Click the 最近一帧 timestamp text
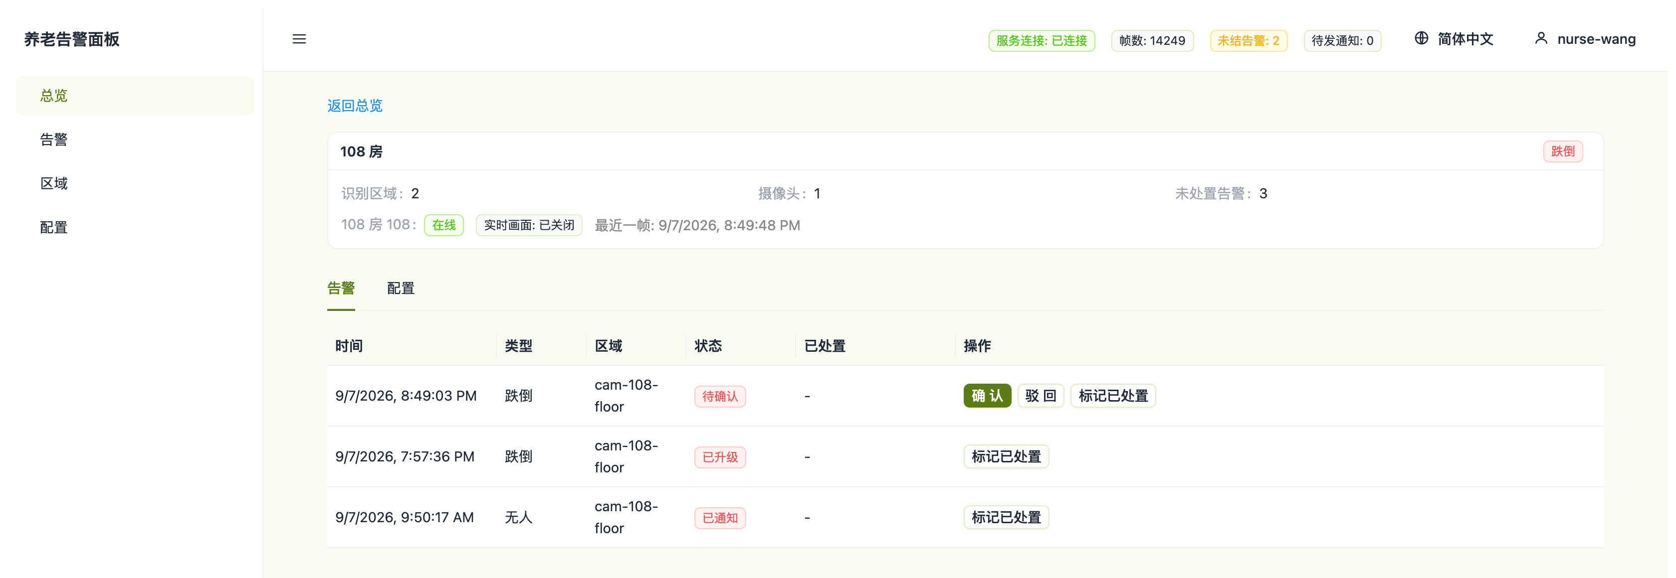The width and height of the screenshot is (1676, 578). [697, 225]
